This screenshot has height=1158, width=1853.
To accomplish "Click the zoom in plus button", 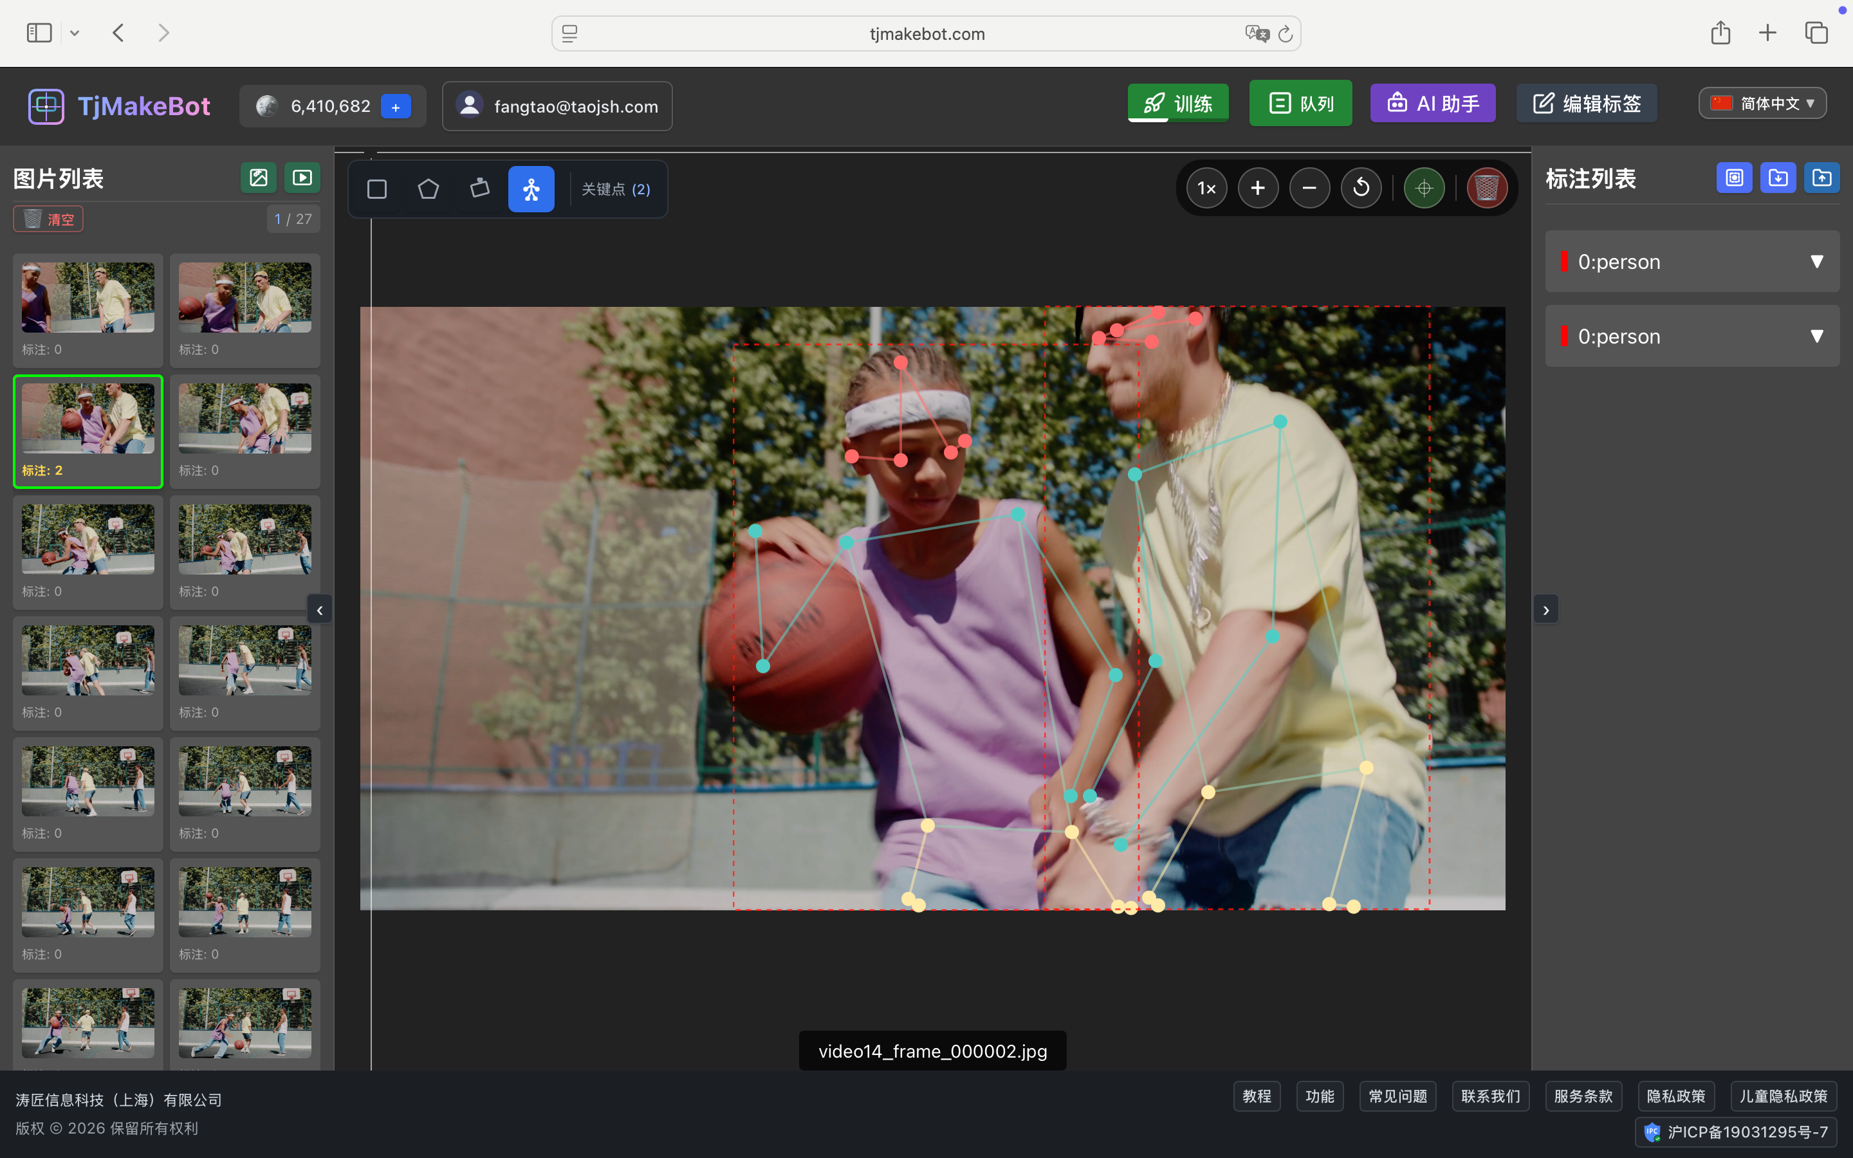I will (1257, 188).
